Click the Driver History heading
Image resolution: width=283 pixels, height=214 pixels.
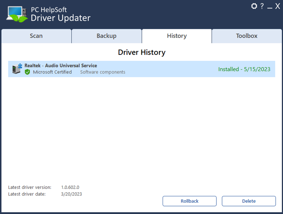pos(142,53)
